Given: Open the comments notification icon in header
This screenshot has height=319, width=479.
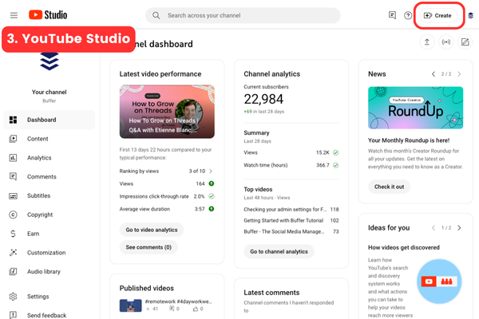Looking at the screenshot, I should pos(392,15).
